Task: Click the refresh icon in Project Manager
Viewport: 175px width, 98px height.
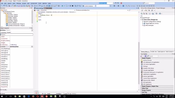Action: pos(142,14)
